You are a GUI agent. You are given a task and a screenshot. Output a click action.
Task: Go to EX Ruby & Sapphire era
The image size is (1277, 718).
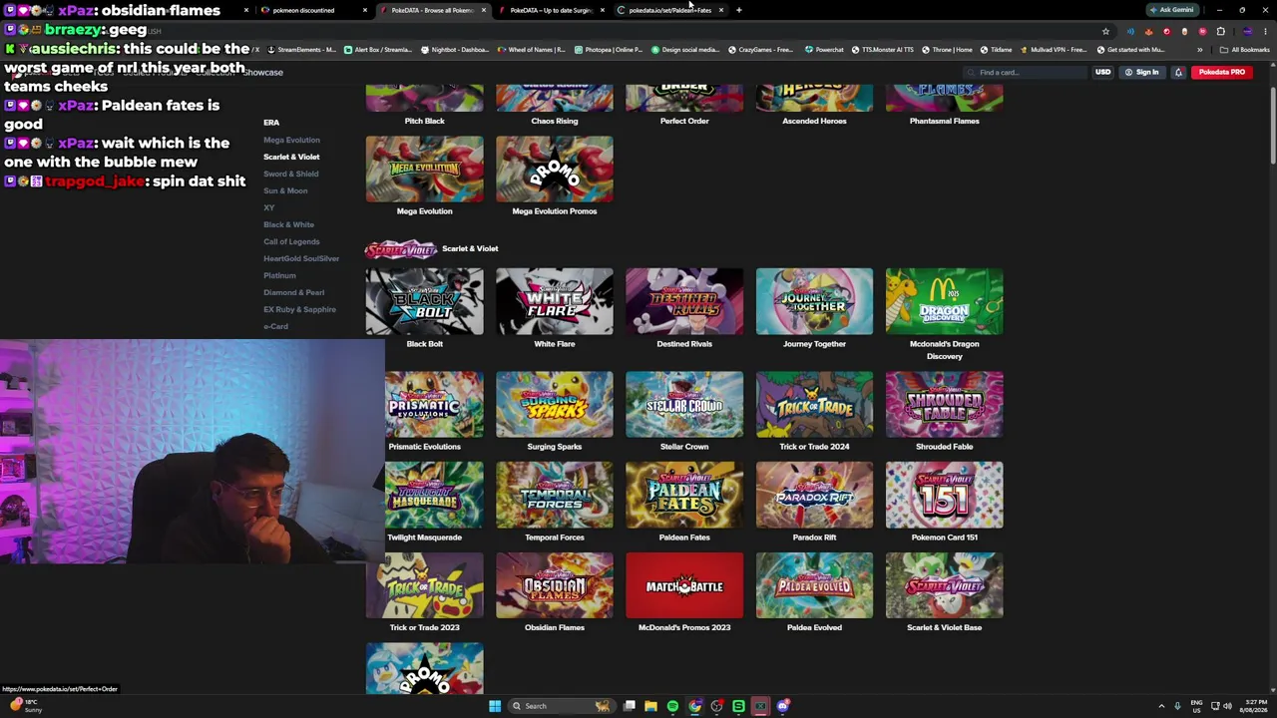click(299, 309)
